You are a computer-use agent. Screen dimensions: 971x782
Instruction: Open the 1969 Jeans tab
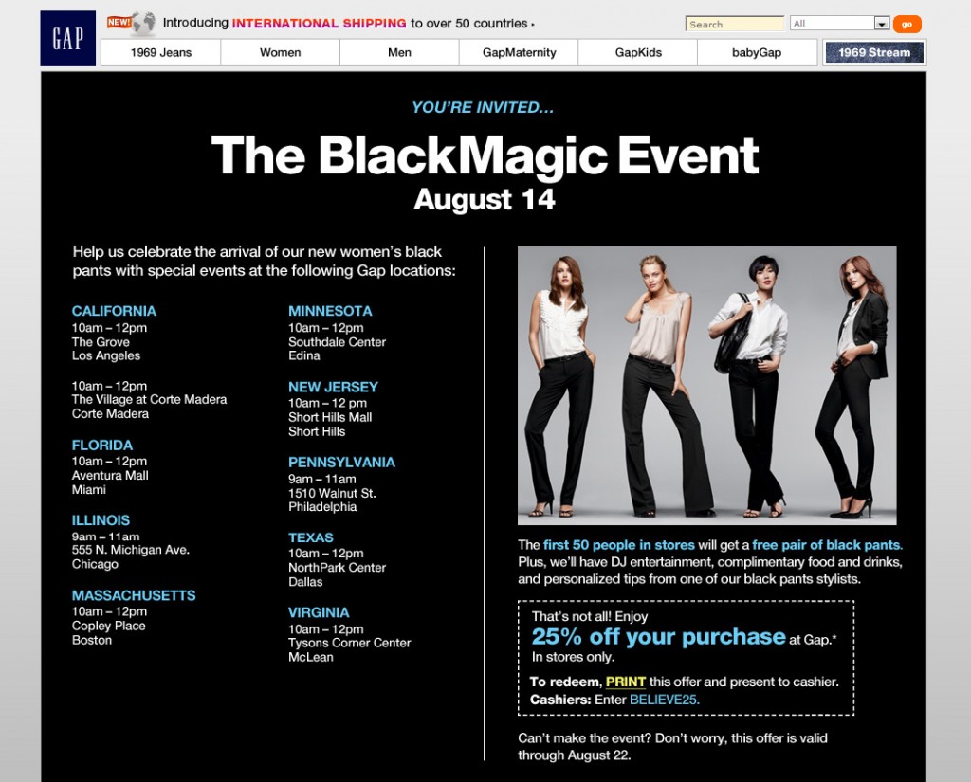point(161,53)
